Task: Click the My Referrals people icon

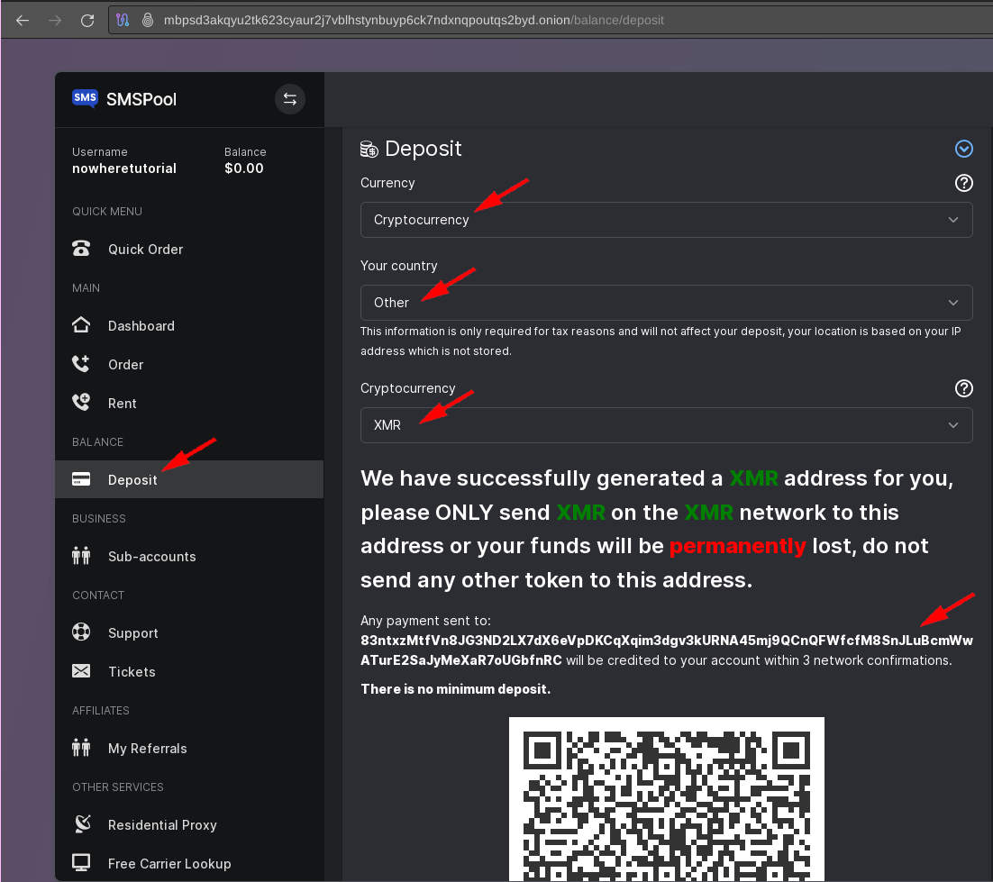Action: 81,748
